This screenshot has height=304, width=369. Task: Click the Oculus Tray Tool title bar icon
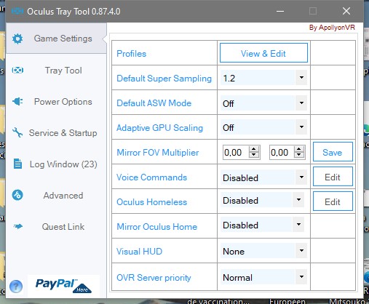pos(17,11)
